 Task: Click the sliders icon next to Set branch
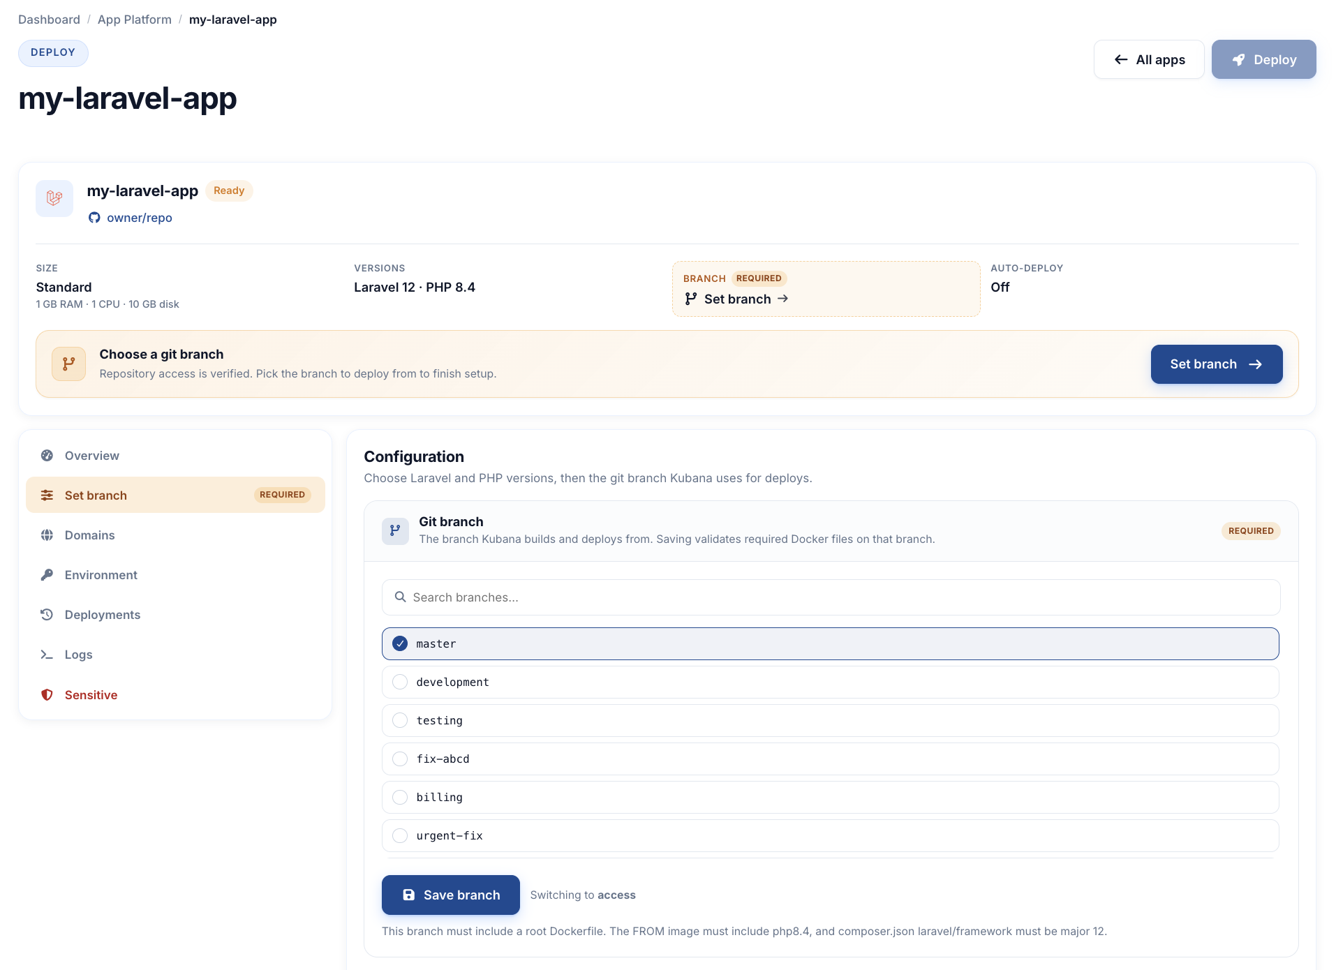pos(47,495)
